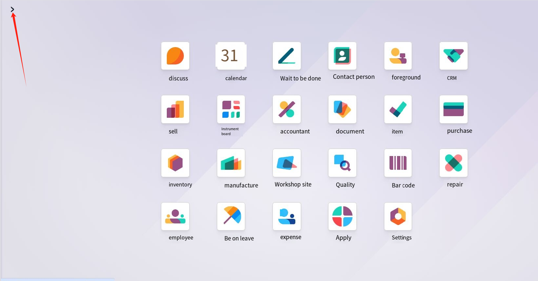
Task: Open the discuss app icon
Action: tap(175, 56)
